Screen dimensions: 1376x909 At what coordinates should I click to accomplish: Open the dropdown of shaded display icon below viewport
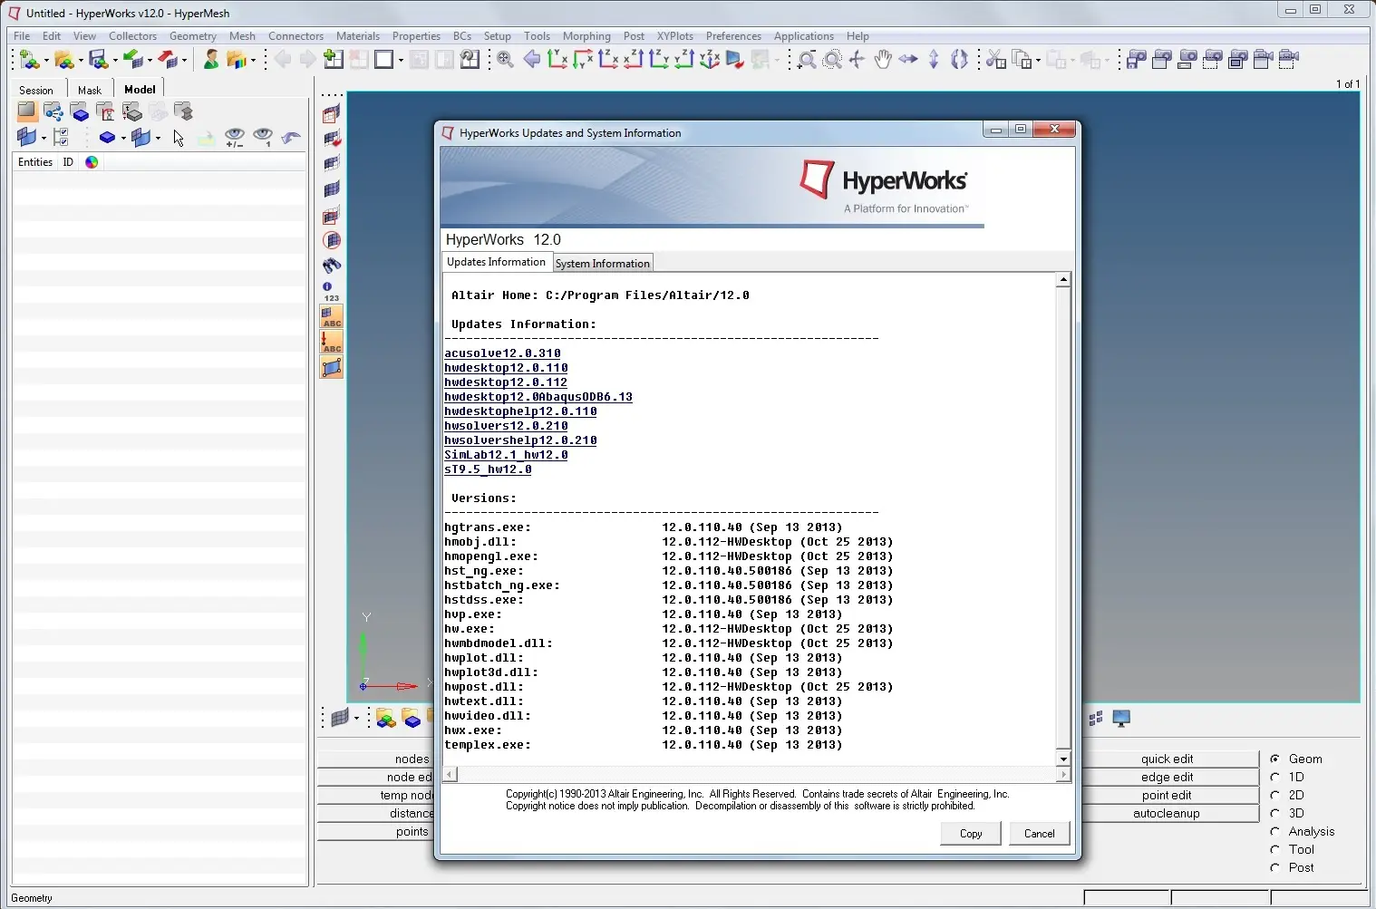tap(356, 719)
